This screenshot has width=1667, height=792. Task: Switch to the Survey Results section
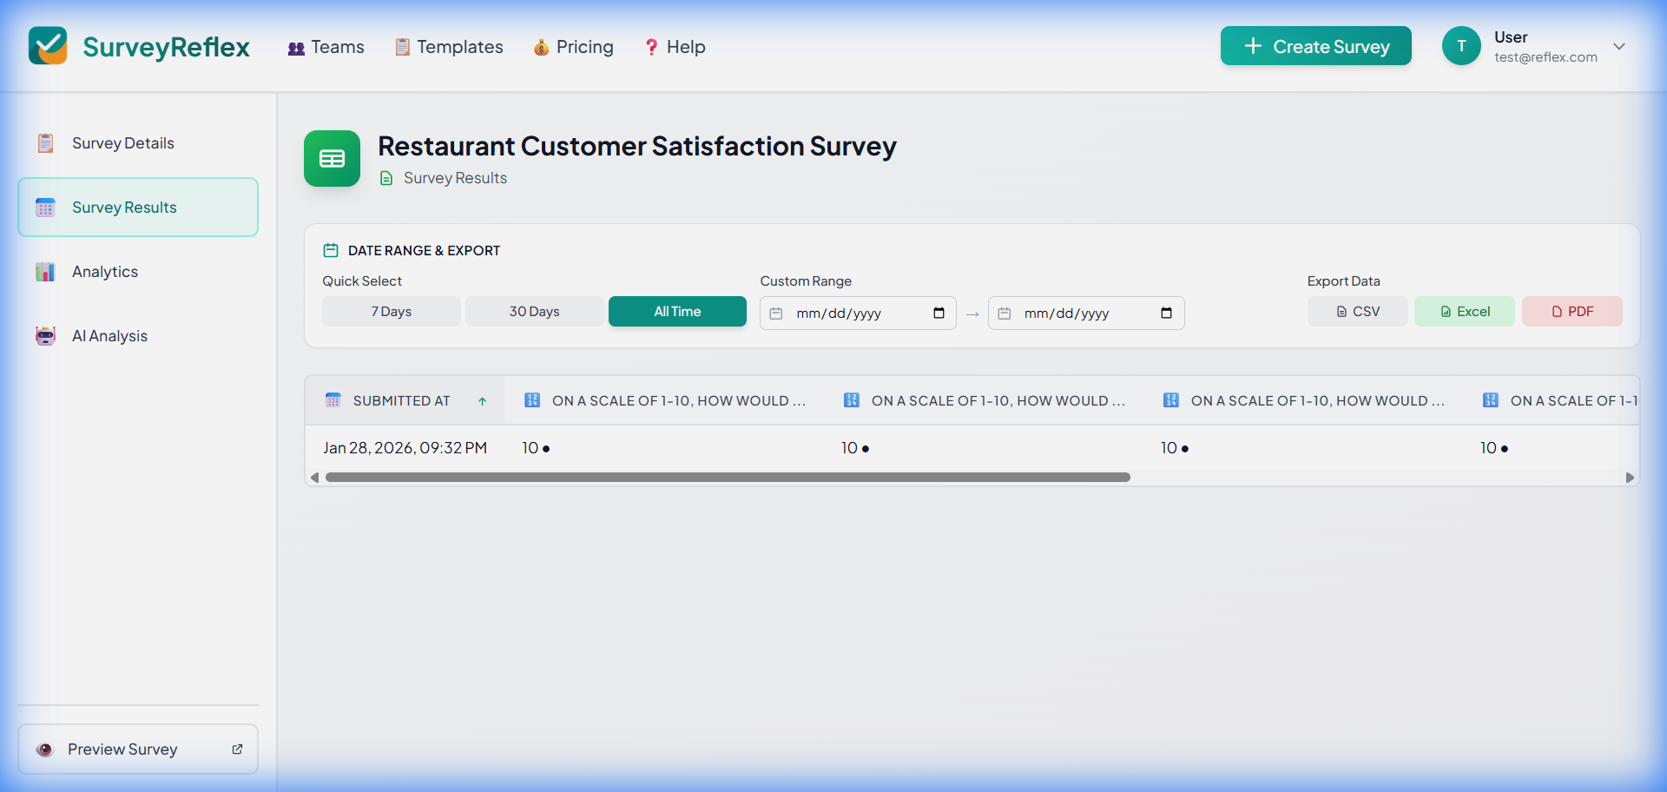[x=123, y=207]
